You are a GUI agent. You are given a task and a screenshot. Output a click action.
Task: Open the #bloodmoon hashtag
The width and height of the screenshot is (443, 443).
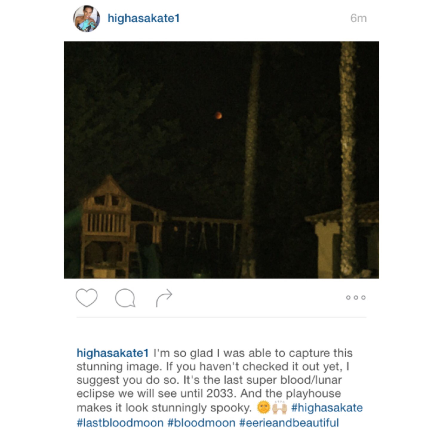coord(201,423)
